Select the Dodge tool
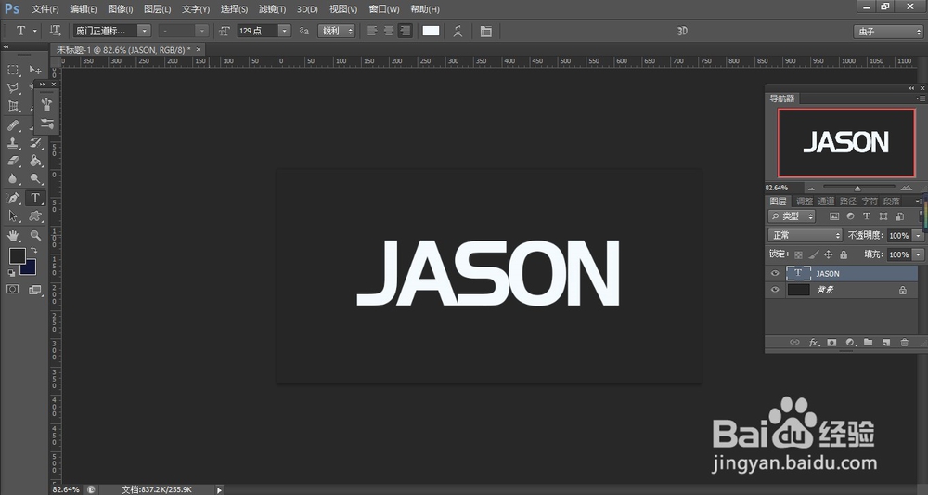The height and width of the screenshot is (495, 928). tap(35, 178)
